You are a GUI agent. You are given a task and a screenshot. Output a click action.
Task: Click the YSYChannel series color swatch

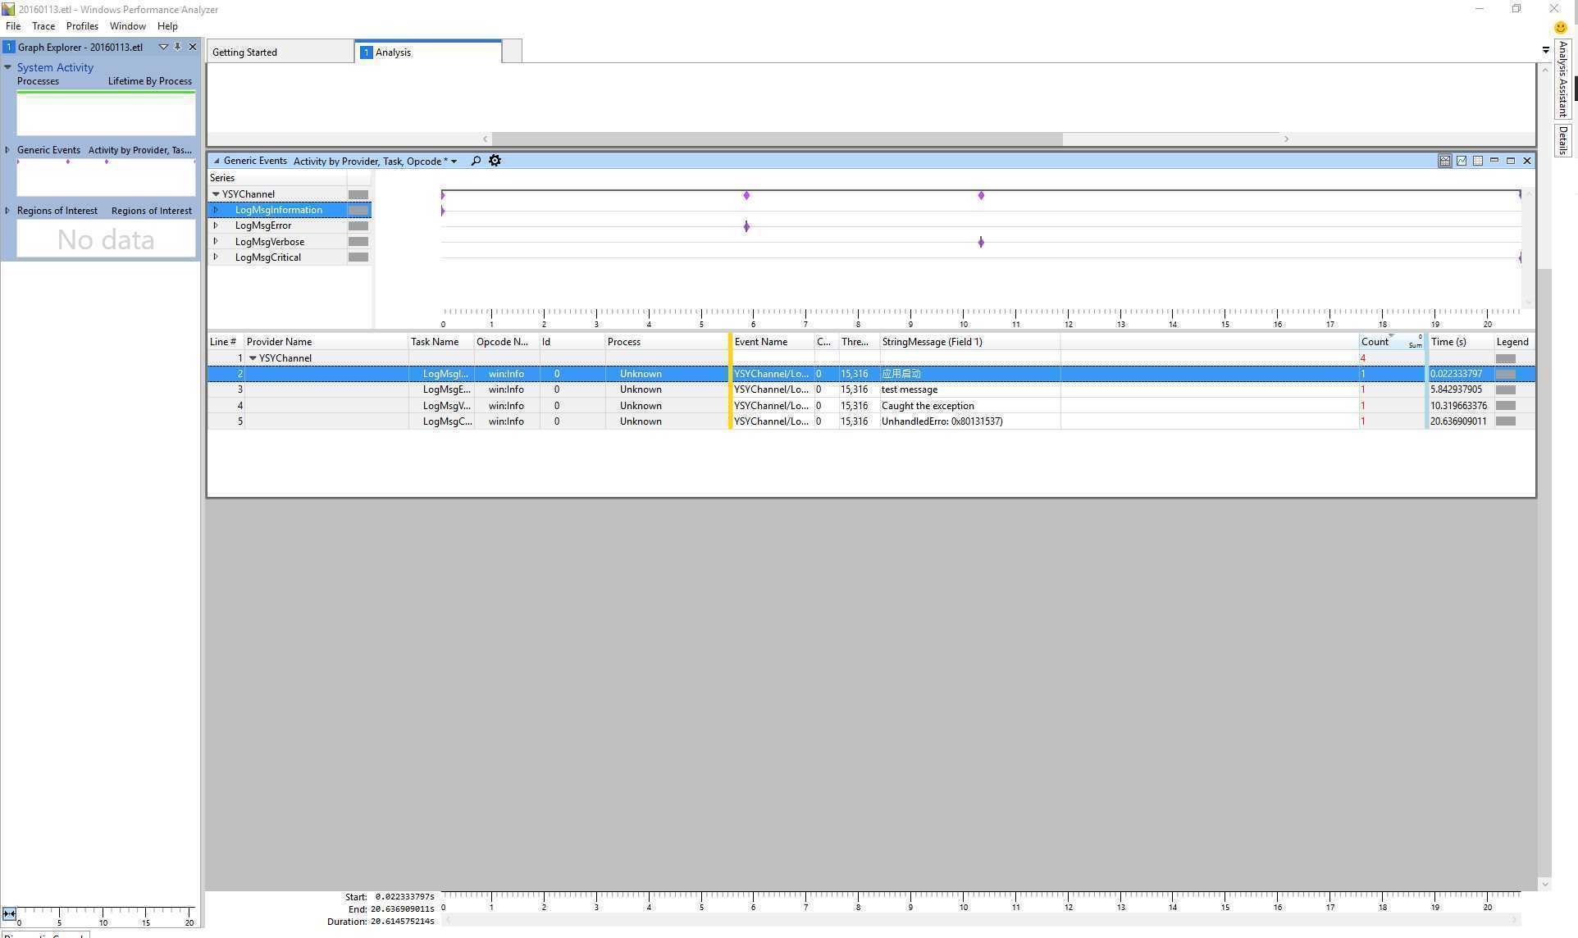pyautogui.click(x=358, y=194)
